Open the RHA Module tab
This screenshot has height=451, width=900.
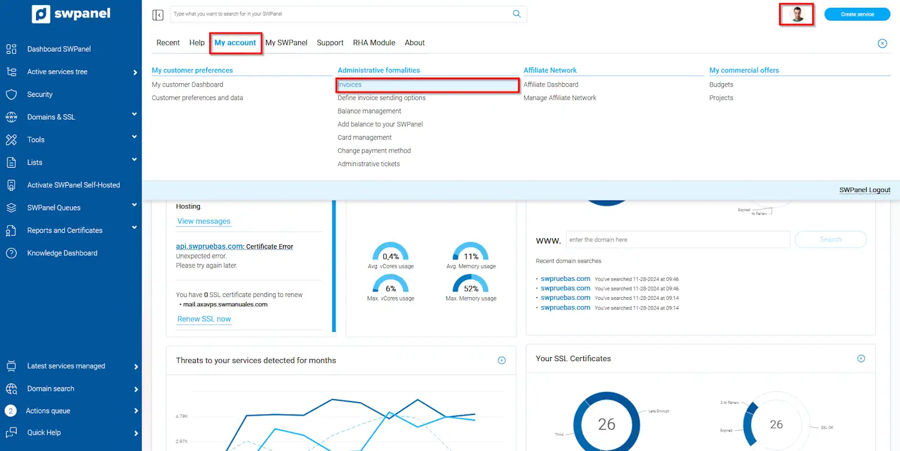coord(374,43)
